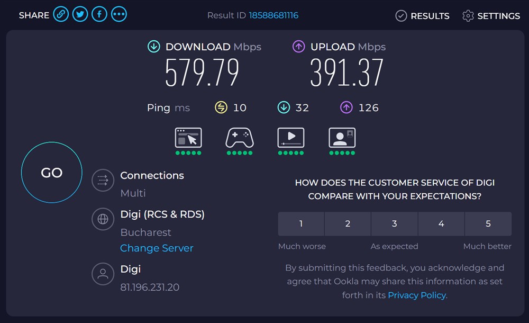Open the Settings gear
This screenshot has width=529, height=323.
click(x=468, y=16)
